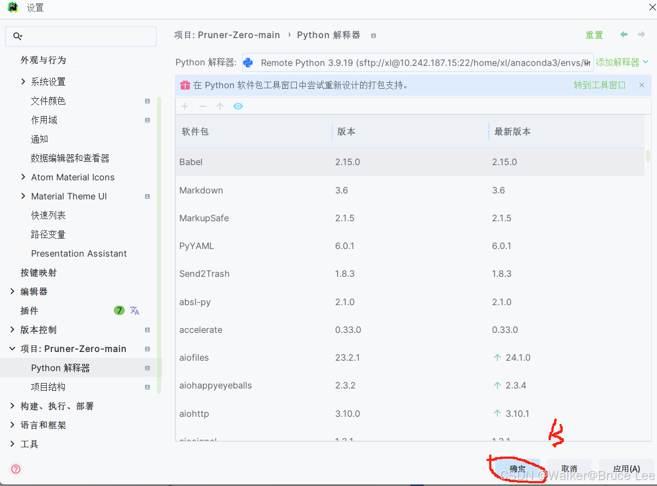Click the PyCharm logo in the title bar
The width and height of the screenshot is (657, 486).
click(13, 7)
